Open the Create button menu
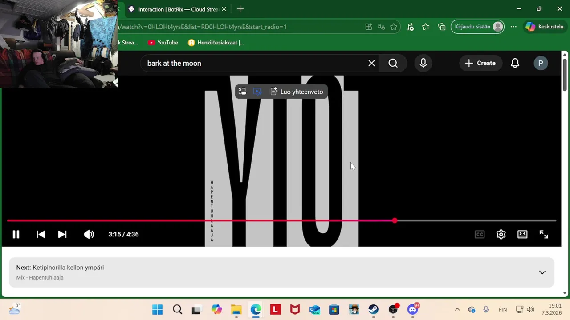570x320 pixels. pos(480,63)
